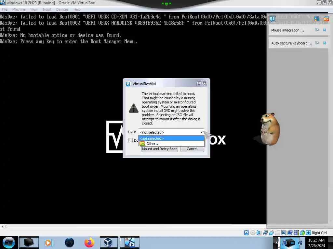Tick the checkbox below the DVD label

pyautogui.click(x=131, y=140)
